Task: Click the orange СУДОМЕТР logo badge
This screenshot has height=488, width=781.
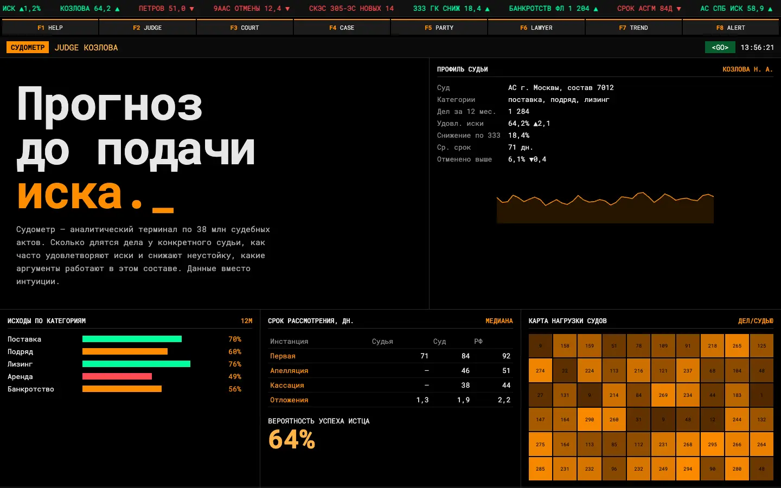Action: tap(28, 47)
